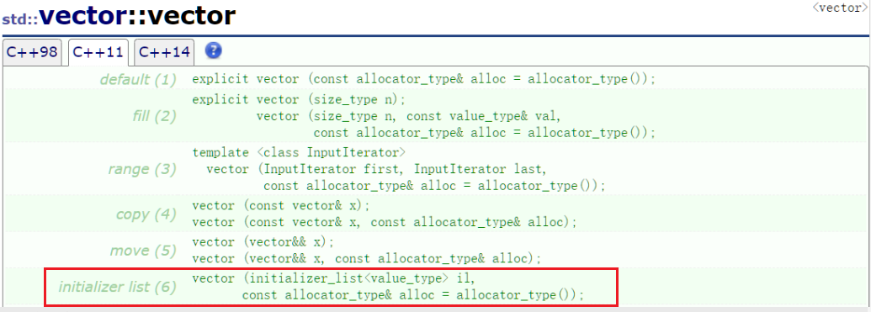This screenshot has width=871, height=312.
Task: Click 'vector (const vector& x, const allocator_type& alloc);' line
Action: (x=385, y=223)
